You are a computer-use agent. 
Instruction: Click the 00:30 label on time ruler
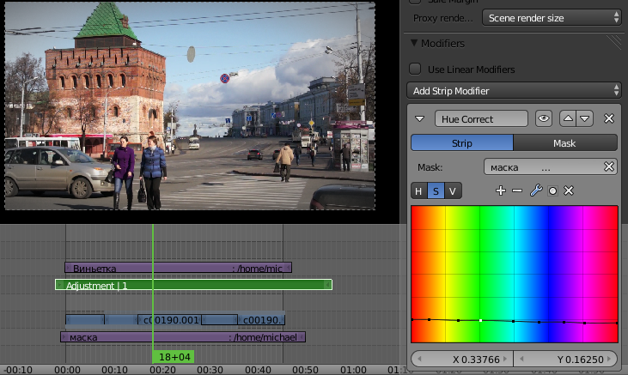[210, 370]
